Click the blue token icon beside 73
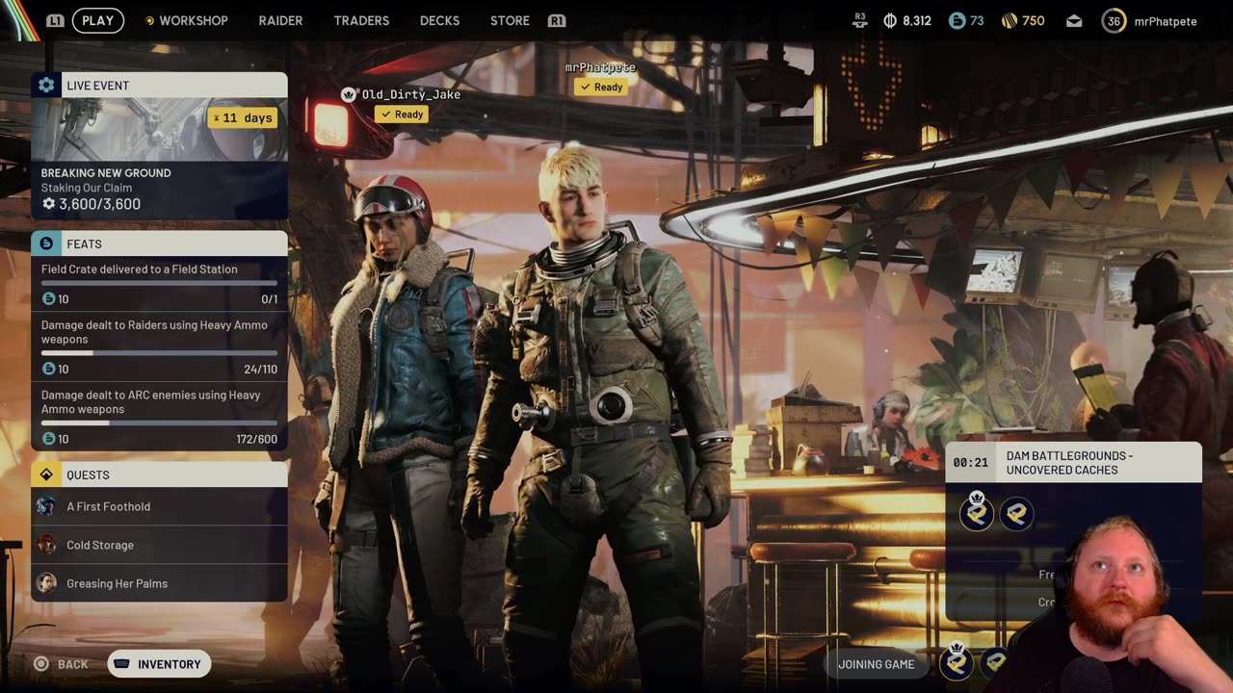 (957, 20)
